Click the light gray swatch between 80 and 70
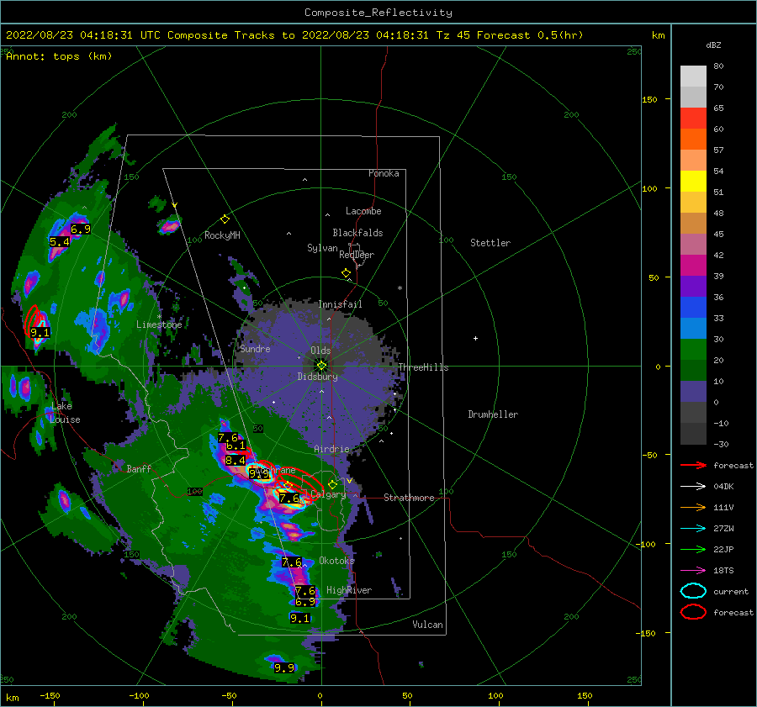Image resolution: width=757 pixels, height=707 pixels. click(x=693, y=77)
